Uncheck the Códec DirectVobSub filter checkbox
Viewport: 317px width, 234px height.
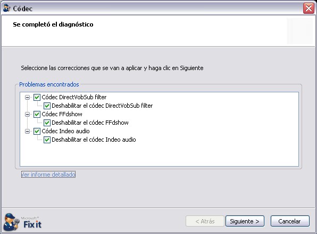pyautogui.click(x=37, y=98)
